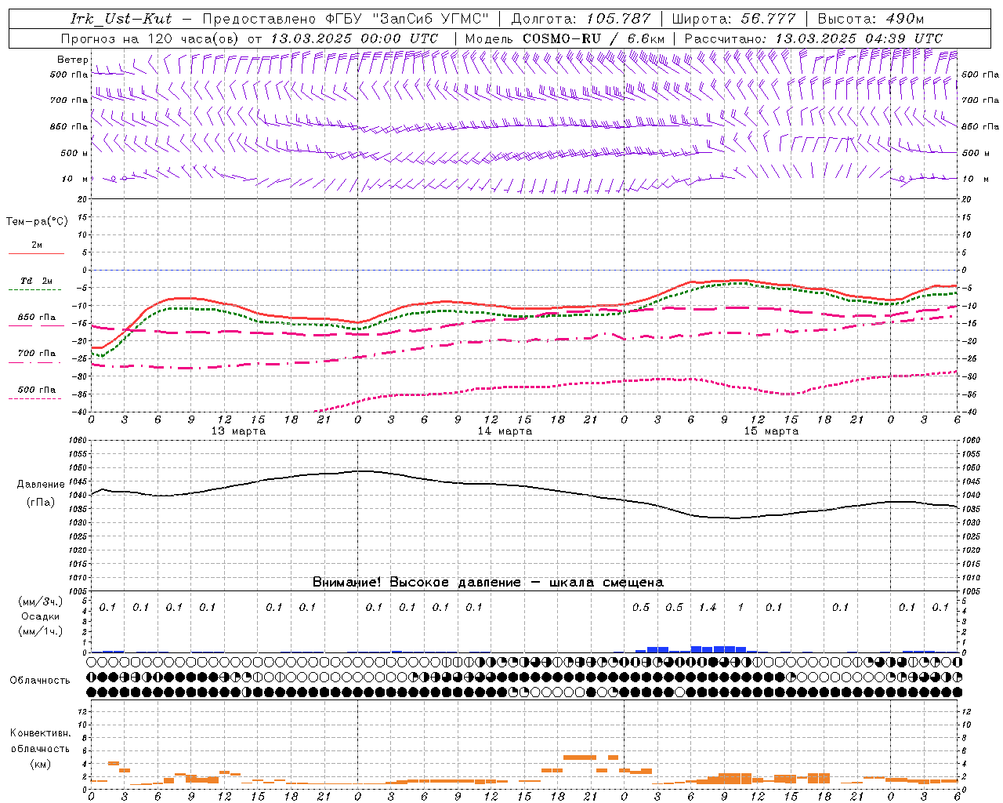Click the 700 гПа temperature legend entry
The height and width of the screenshot is (803, 1003).
(37, 354)
